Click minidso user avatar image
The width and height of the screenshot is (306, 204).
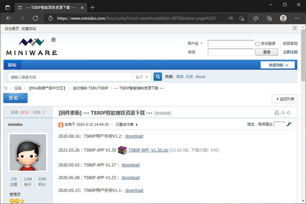tap(28, 152)
